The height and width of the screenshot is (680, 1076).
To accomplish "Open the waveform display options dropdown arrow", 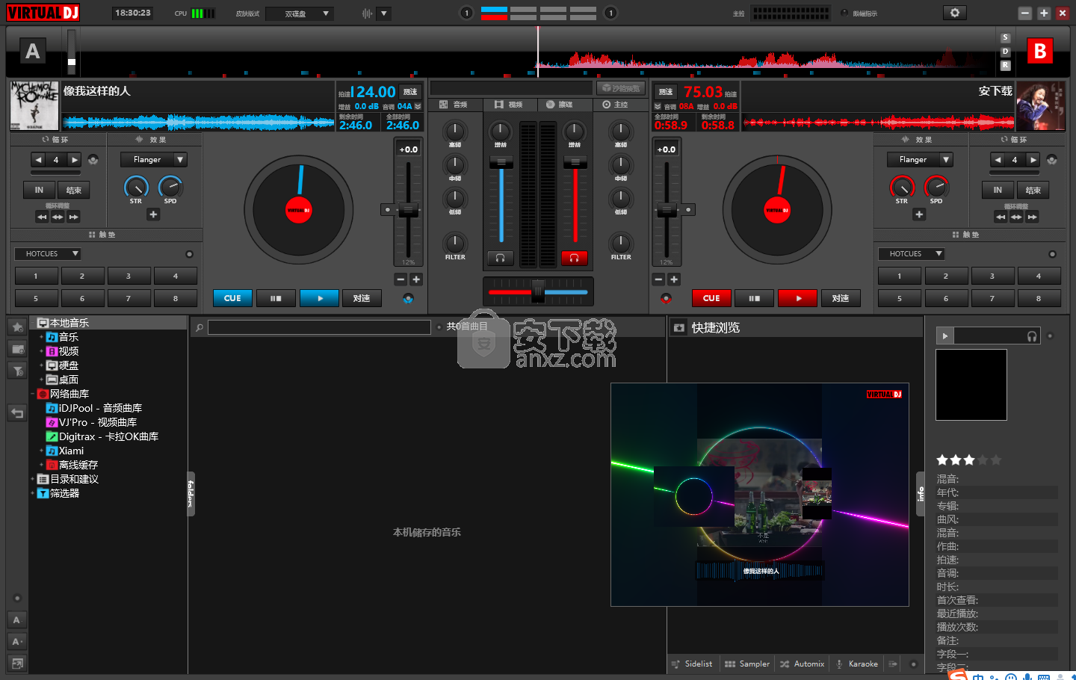I will pos(383,13).
